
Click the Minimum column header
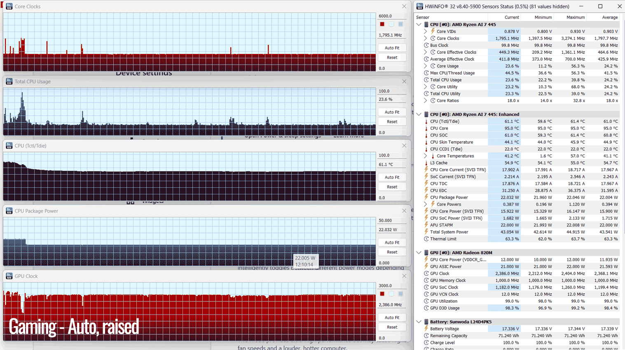click(x=537, y=17)
